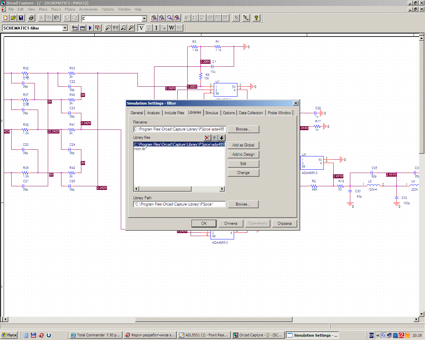
Task: Move library down with the arrow icon
Action: pyautogui.click(x=221, y=138)
